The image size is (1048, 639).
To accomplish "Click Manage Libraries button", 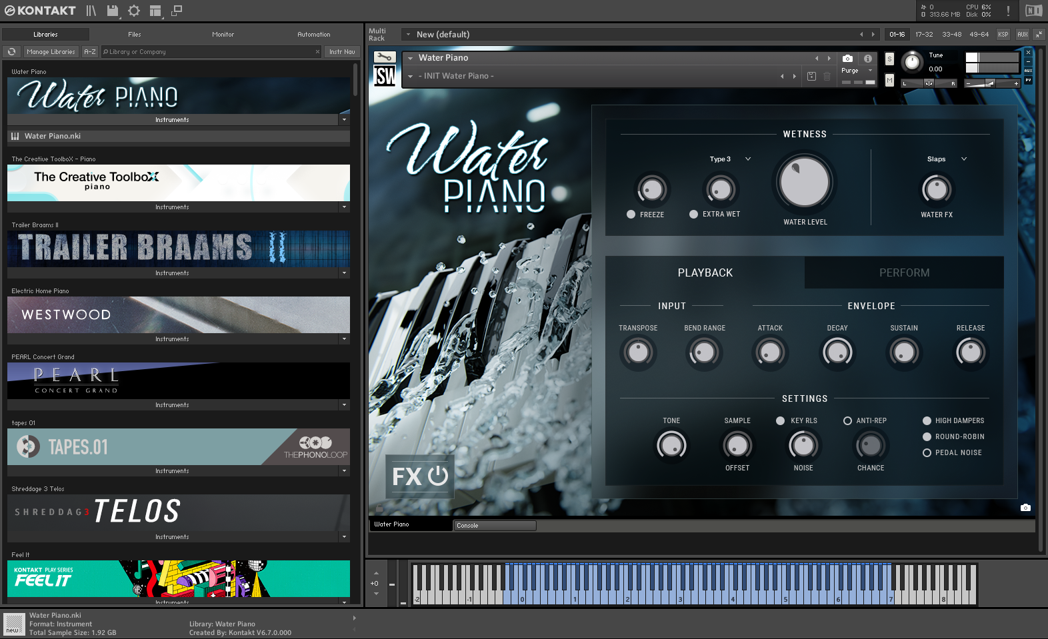I will (x=51, y=51).
